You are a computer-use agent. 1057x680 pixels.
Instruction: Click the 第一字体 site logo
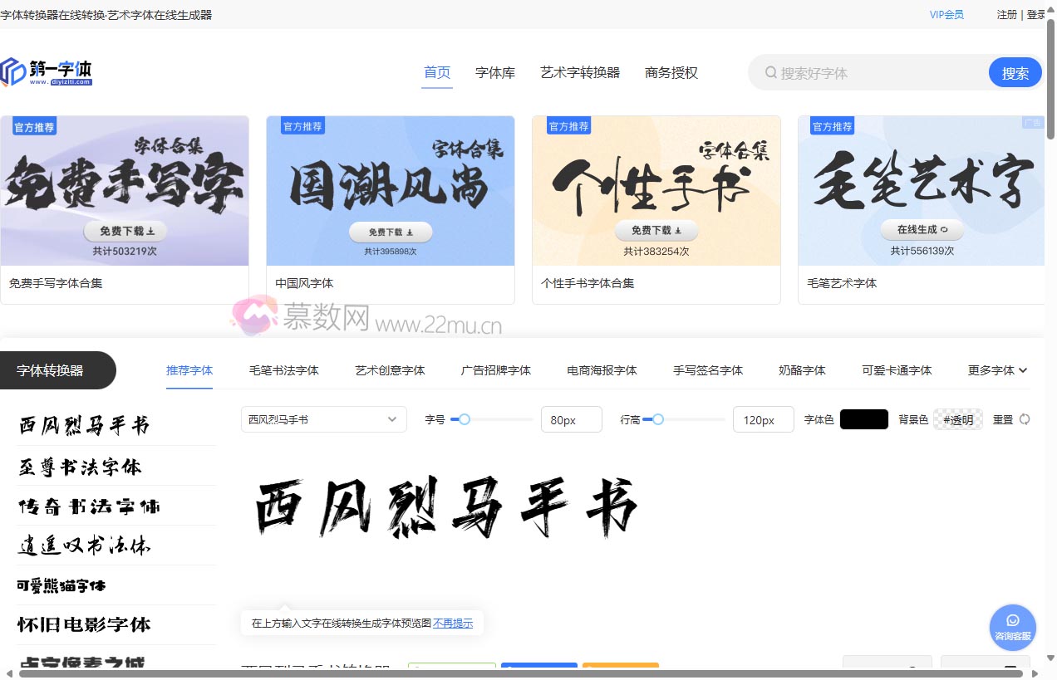[x=47, y=71]
